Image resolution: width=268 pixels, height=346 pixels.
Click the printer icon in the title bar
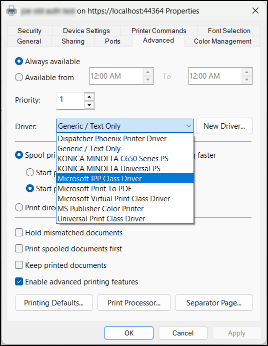[x=11, y=11]
